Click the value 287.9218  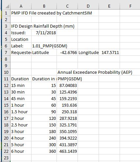pyautogui.click(x=67, y=118)
